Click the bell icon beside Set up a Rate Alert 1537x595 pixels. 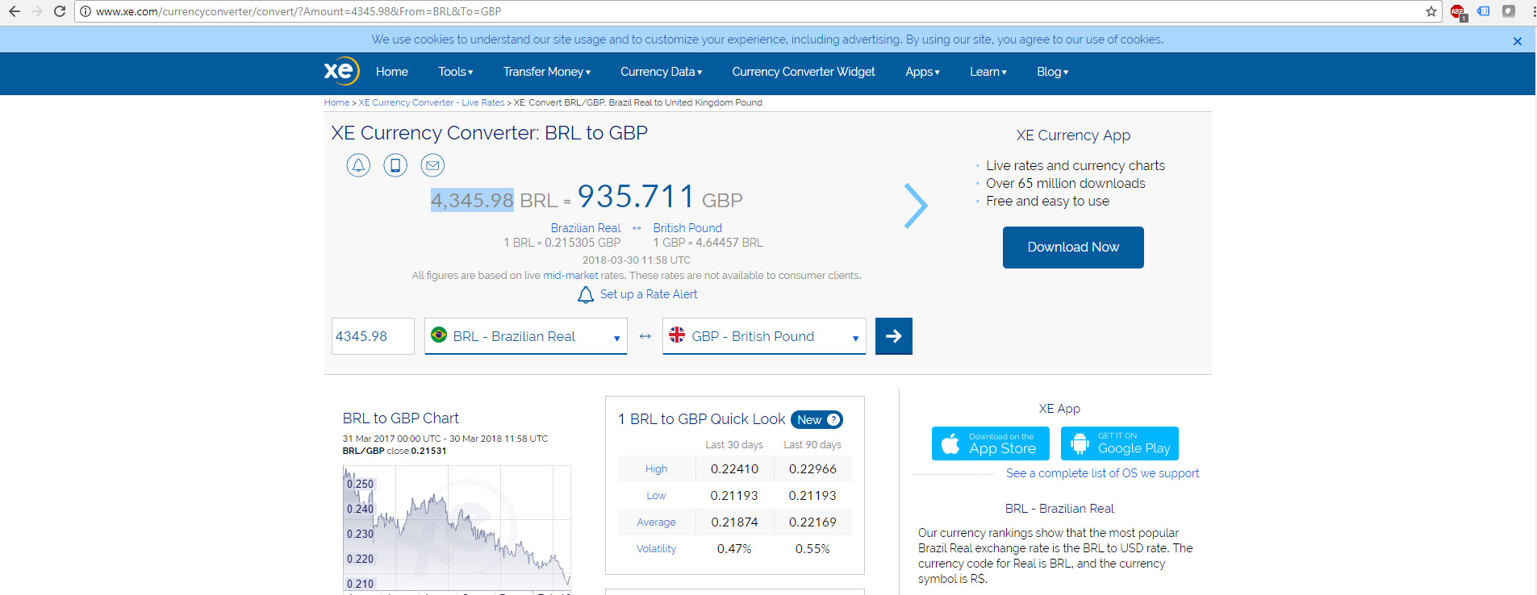click(x=586, y=295)
